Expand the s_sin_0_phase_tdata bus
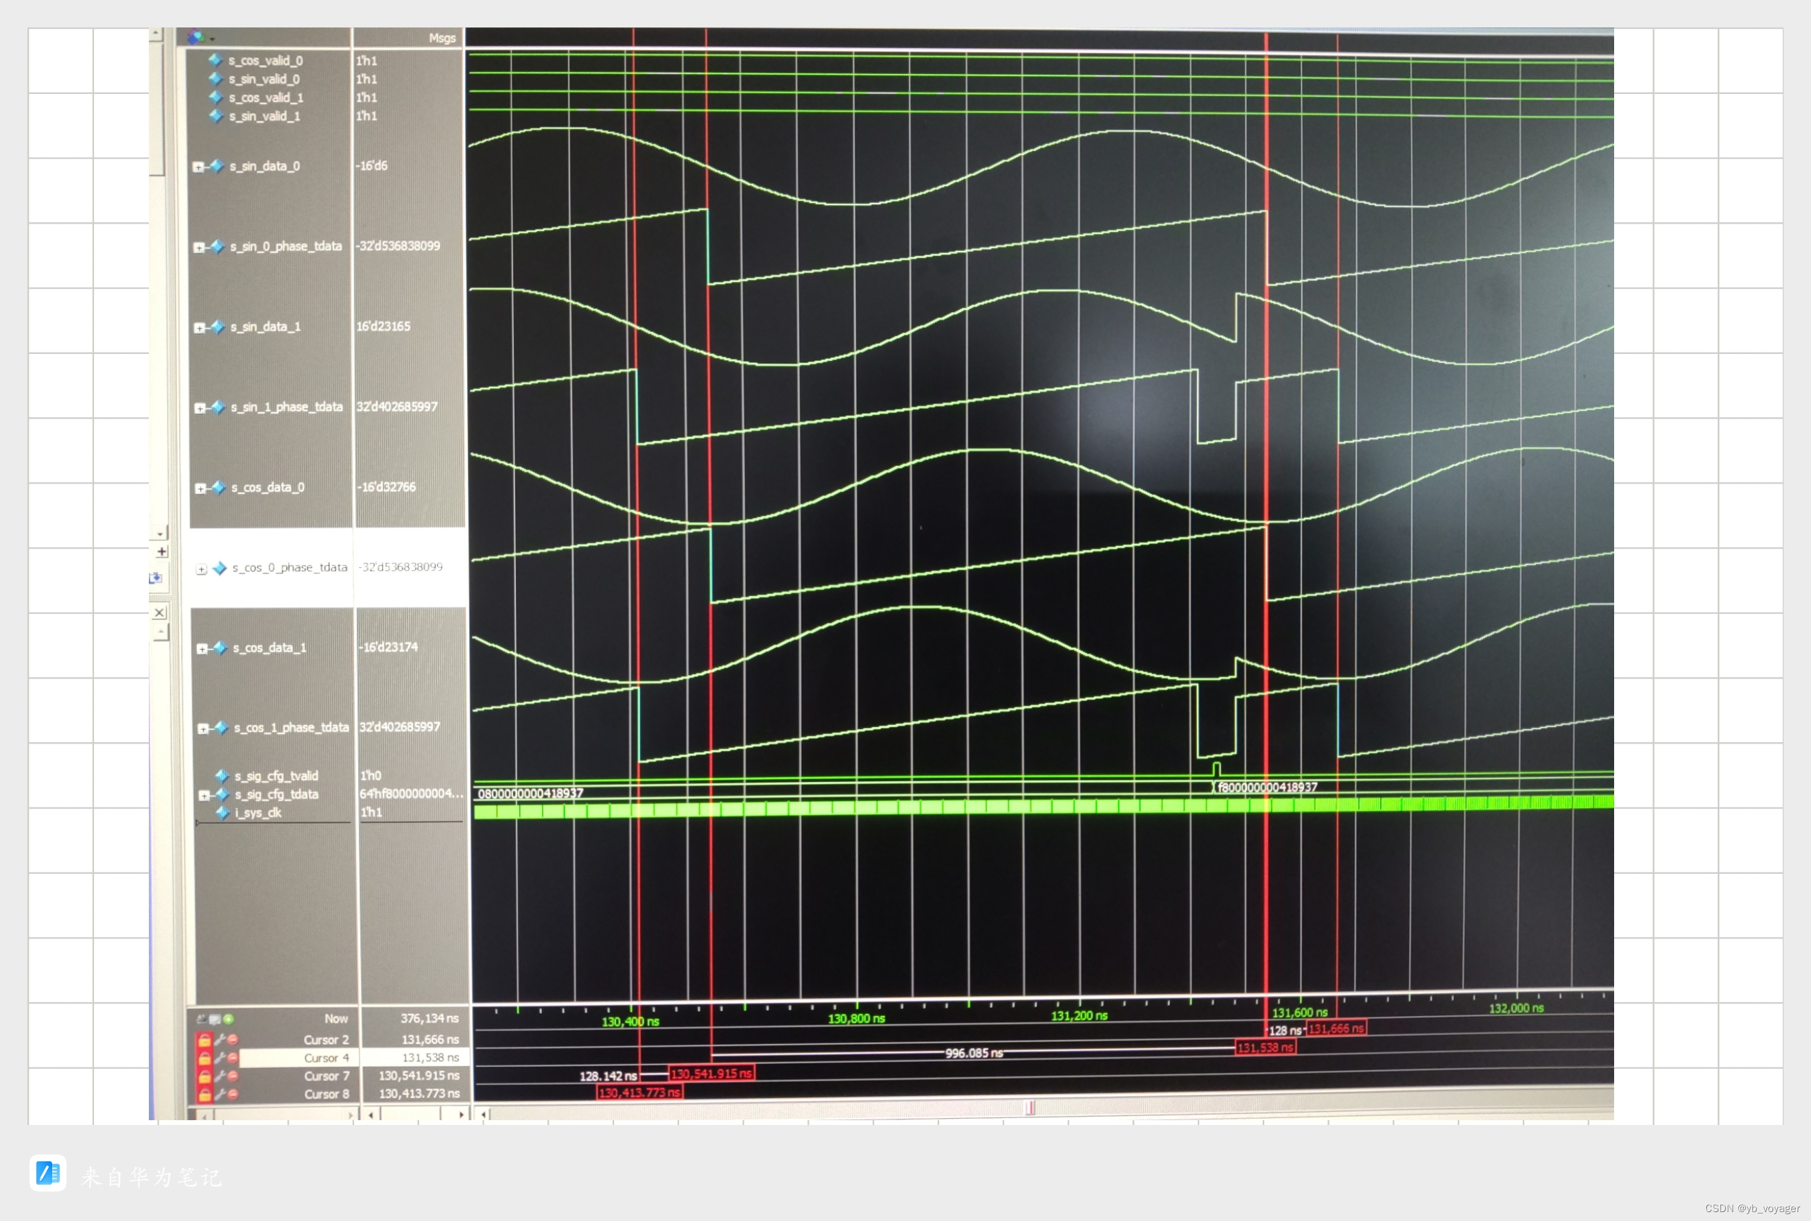1811x1221 pixels. pos(198,248)
